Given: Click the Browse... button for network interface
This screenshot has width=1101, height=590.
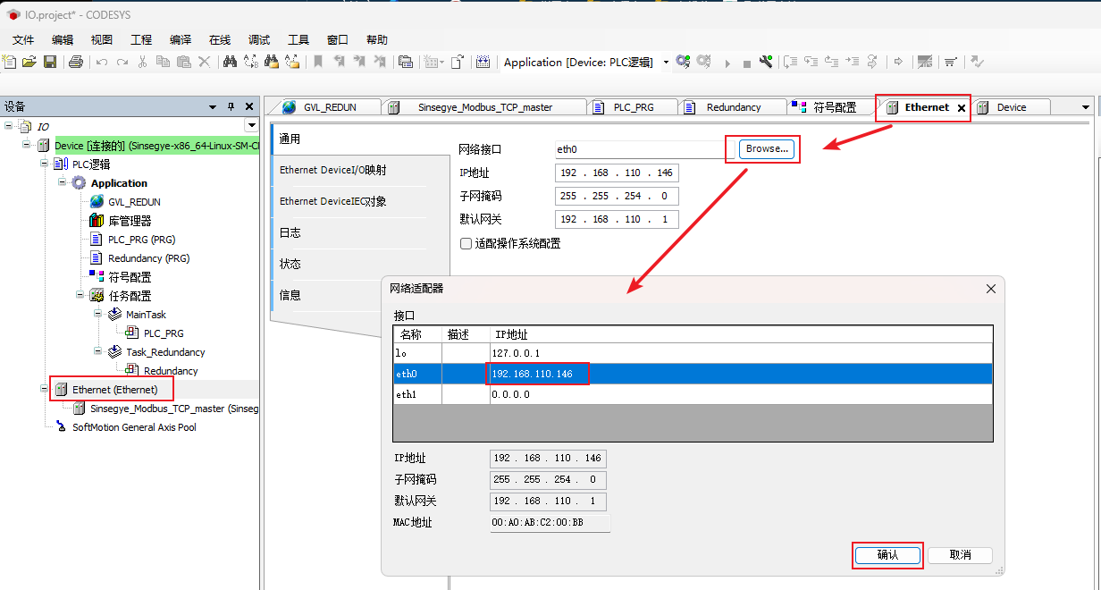Looking at the screenshot, I should click(768, 149).
